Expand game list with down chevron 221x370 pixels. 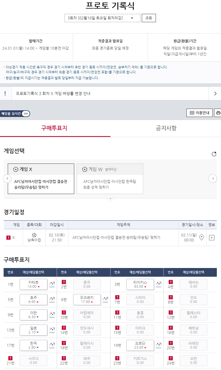(x=110, y=198)
